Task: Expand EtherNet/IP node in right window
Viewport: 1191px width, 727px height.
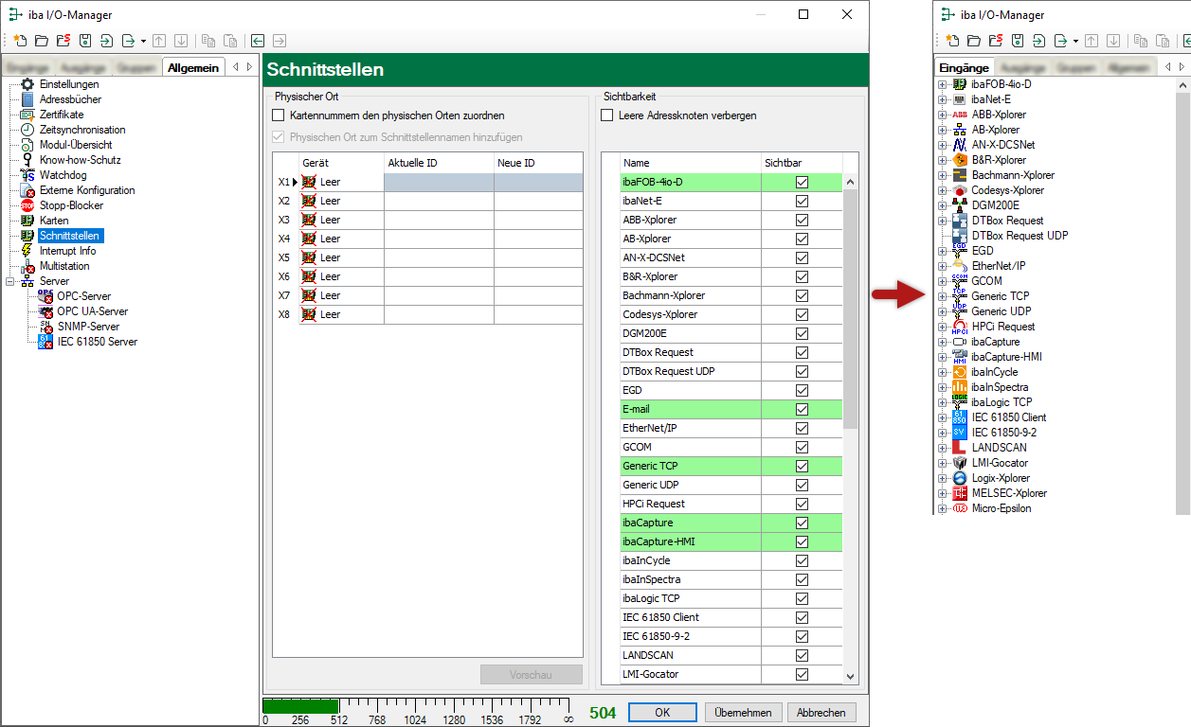Action: tap(942, 266)
